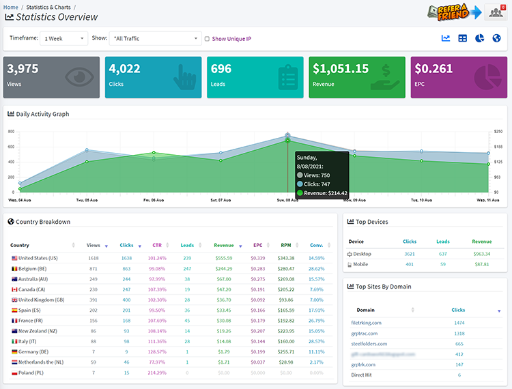The width and height of the screenshot is (512, 389).
Task: Open the users icon with notification badge
Action: pos(495,12)
